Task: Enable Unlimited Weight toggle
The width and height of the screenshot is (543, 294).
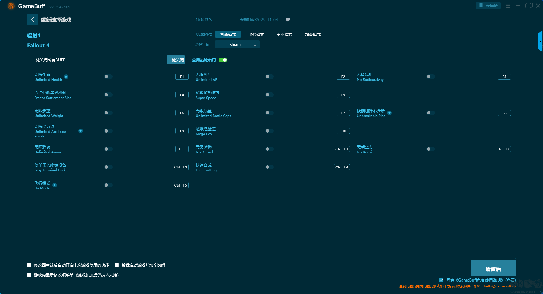Action: tap(108, 113)
